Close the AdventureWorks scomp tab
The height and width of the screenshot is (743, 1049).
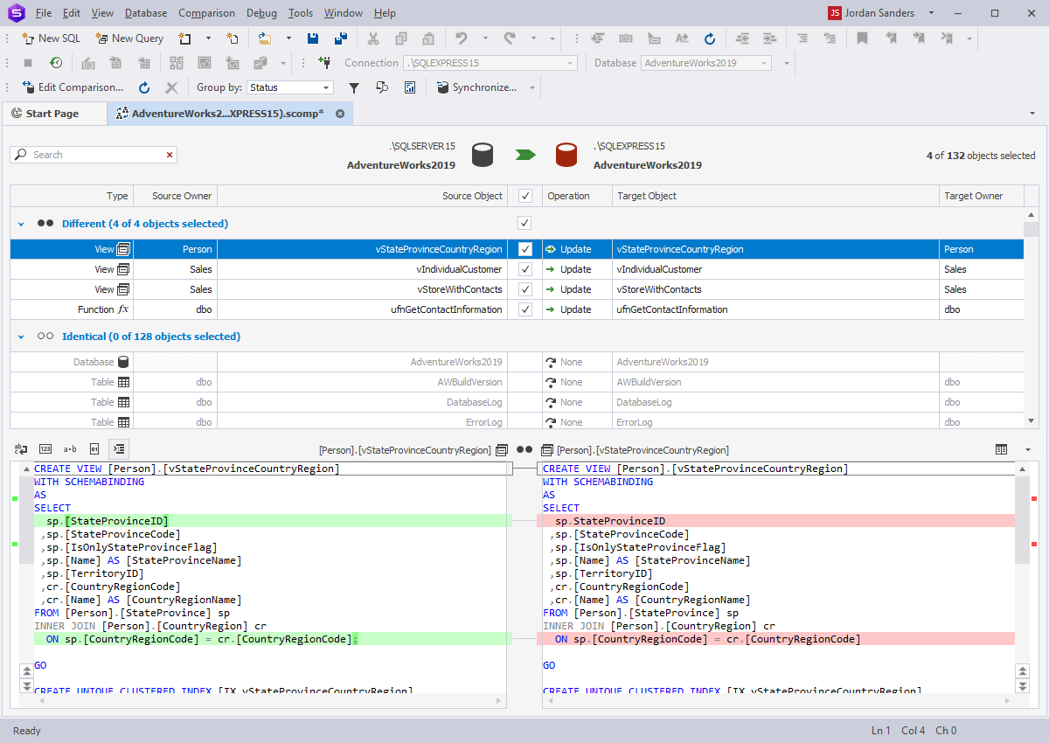click(340, 114)
